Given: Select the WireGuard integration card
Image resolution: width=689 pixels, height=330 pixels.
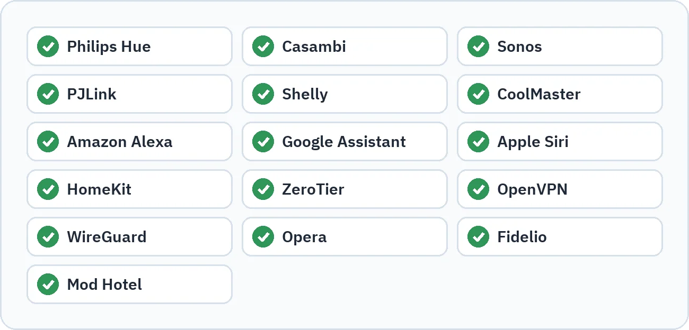Looking at the screenshot, I should pos(129,237).
